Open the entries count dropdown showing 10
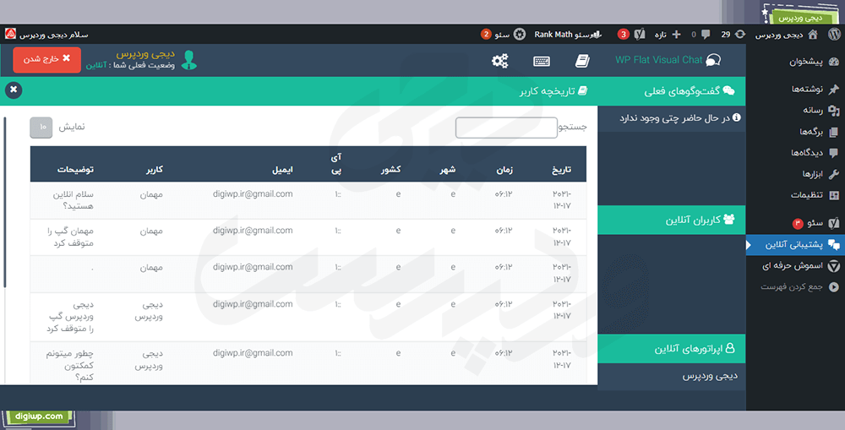 click(41, 128)
